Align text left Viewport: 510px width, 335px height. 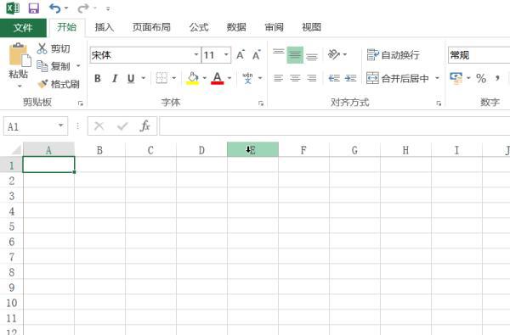279,78
